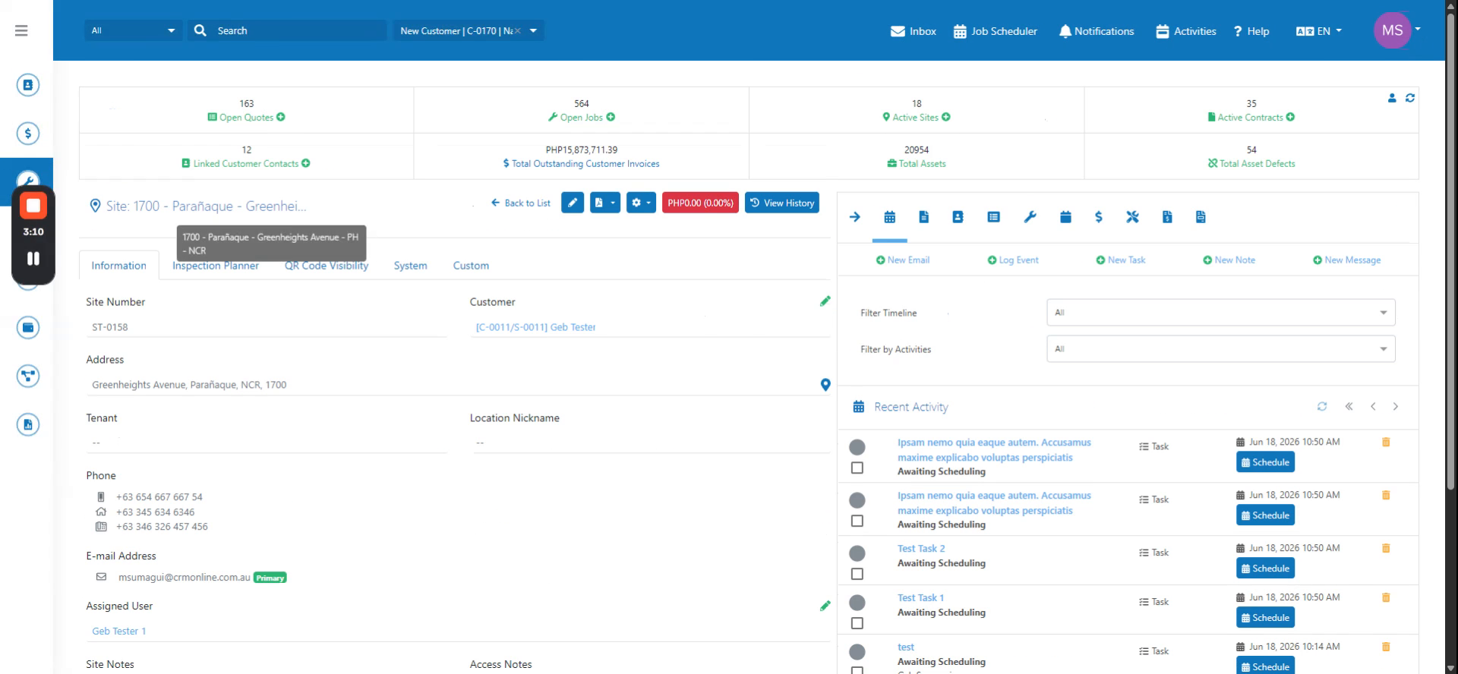Click Log Event
Screen dimensions: 1458x674
[x=1013, y=260]
